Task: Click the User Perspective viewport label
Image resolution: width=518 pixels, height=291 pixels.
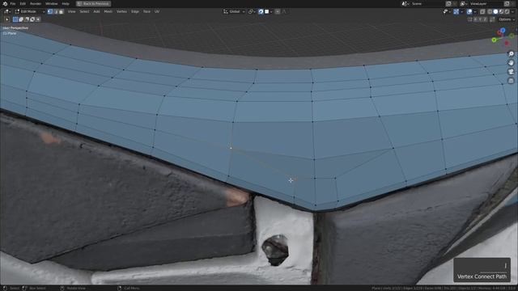Action: pyautogui.click(x=15, y=28)
